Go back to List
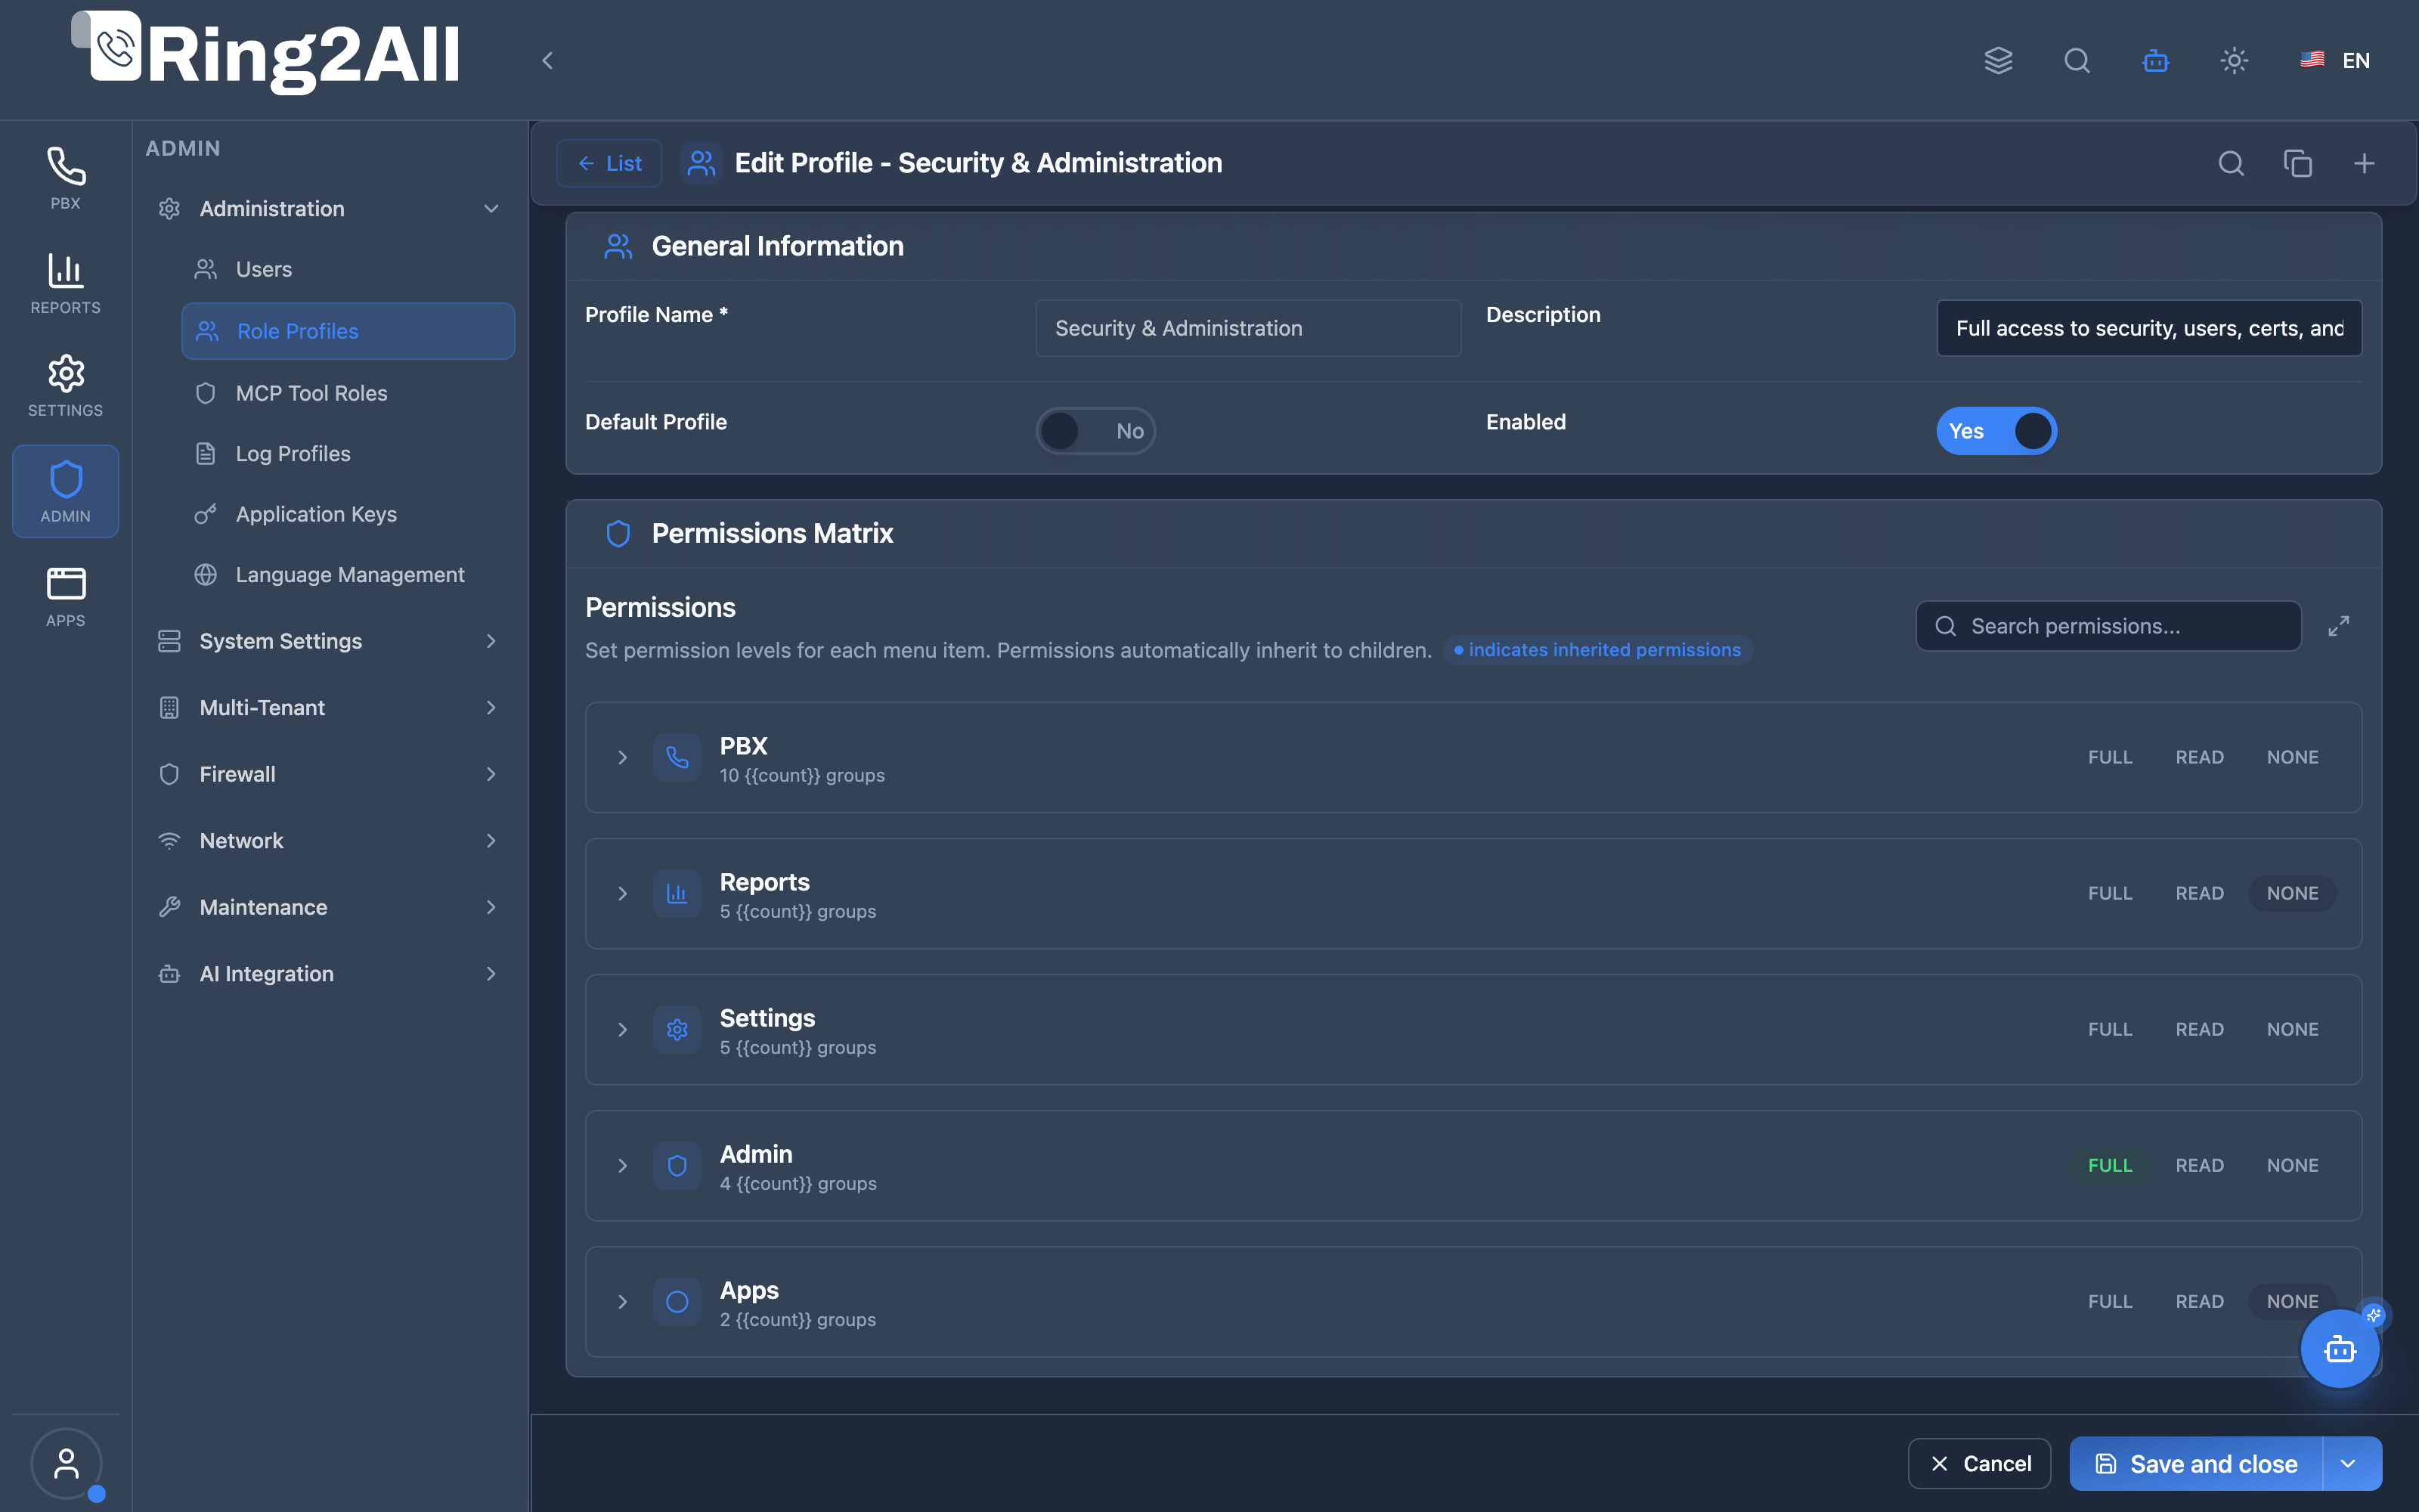2419x1512 pixels. [x=609, y=163]
